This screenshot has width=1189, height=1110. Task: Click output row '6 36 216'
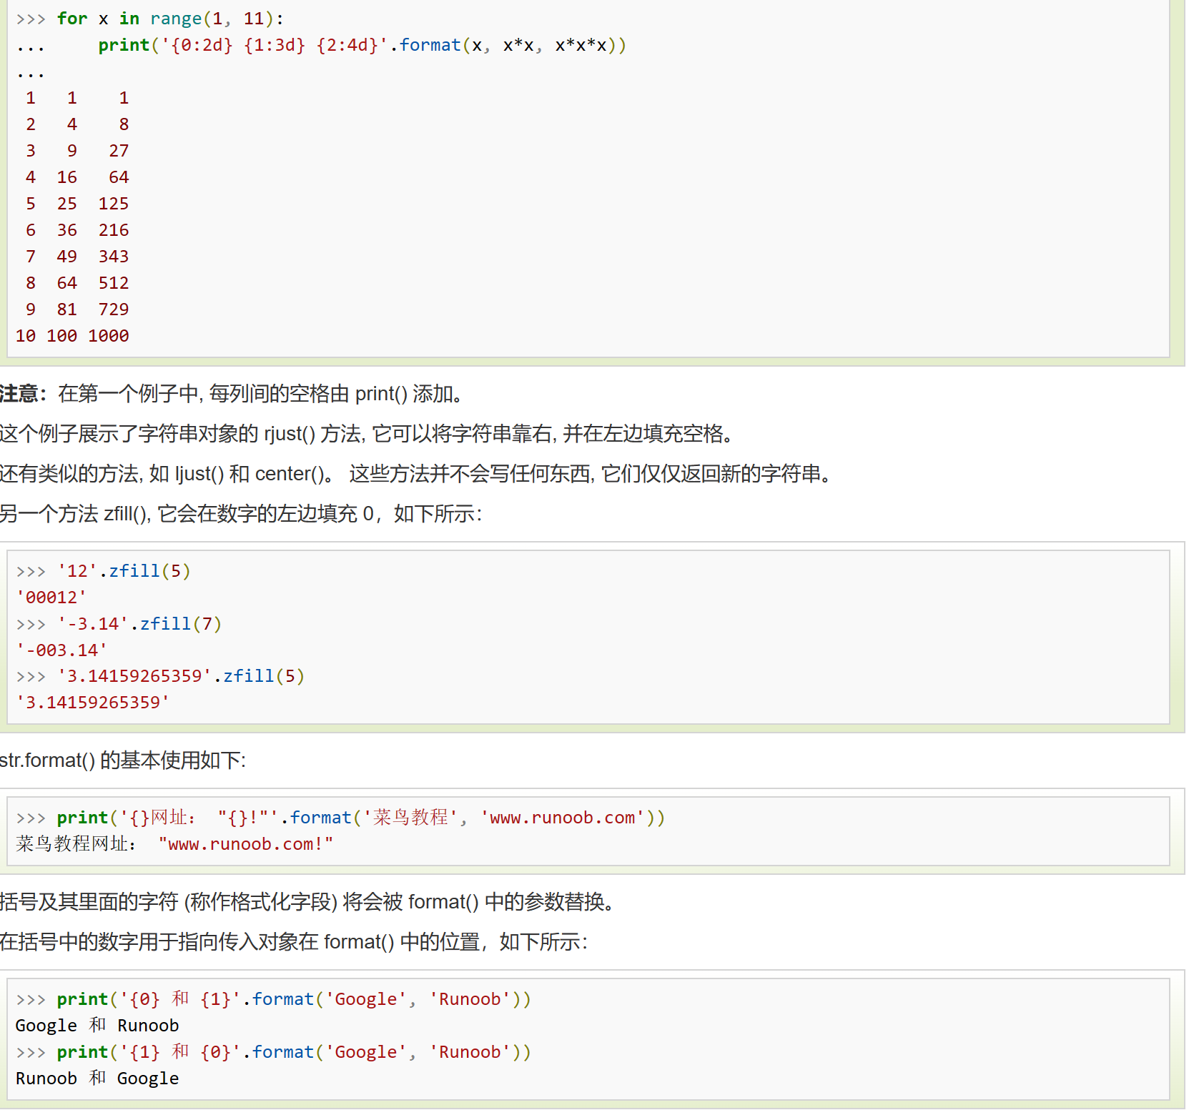click(77, 229)
